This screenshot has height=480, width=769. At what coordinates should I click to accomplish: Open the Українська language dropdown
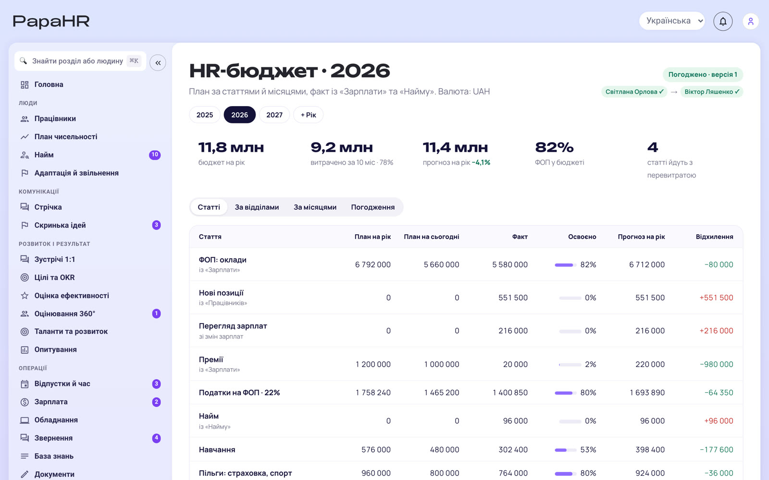[672, 21]
